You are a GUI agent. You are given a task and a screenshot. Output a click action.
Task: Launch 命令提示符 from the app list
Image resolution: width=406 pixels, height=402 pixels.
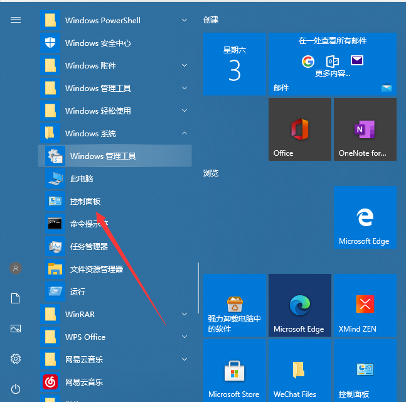click(x=88, y=224)
